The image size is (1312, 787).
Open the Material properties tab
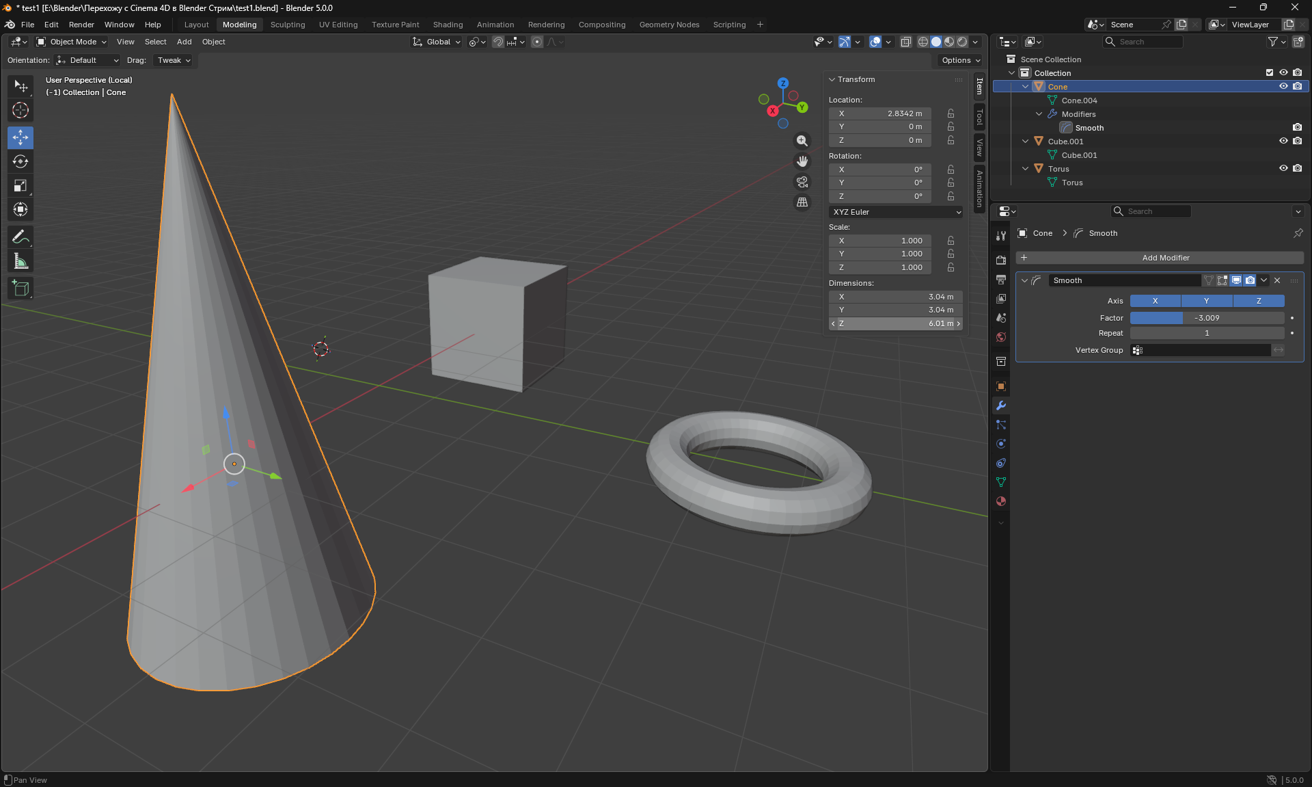pos(1001,501)
